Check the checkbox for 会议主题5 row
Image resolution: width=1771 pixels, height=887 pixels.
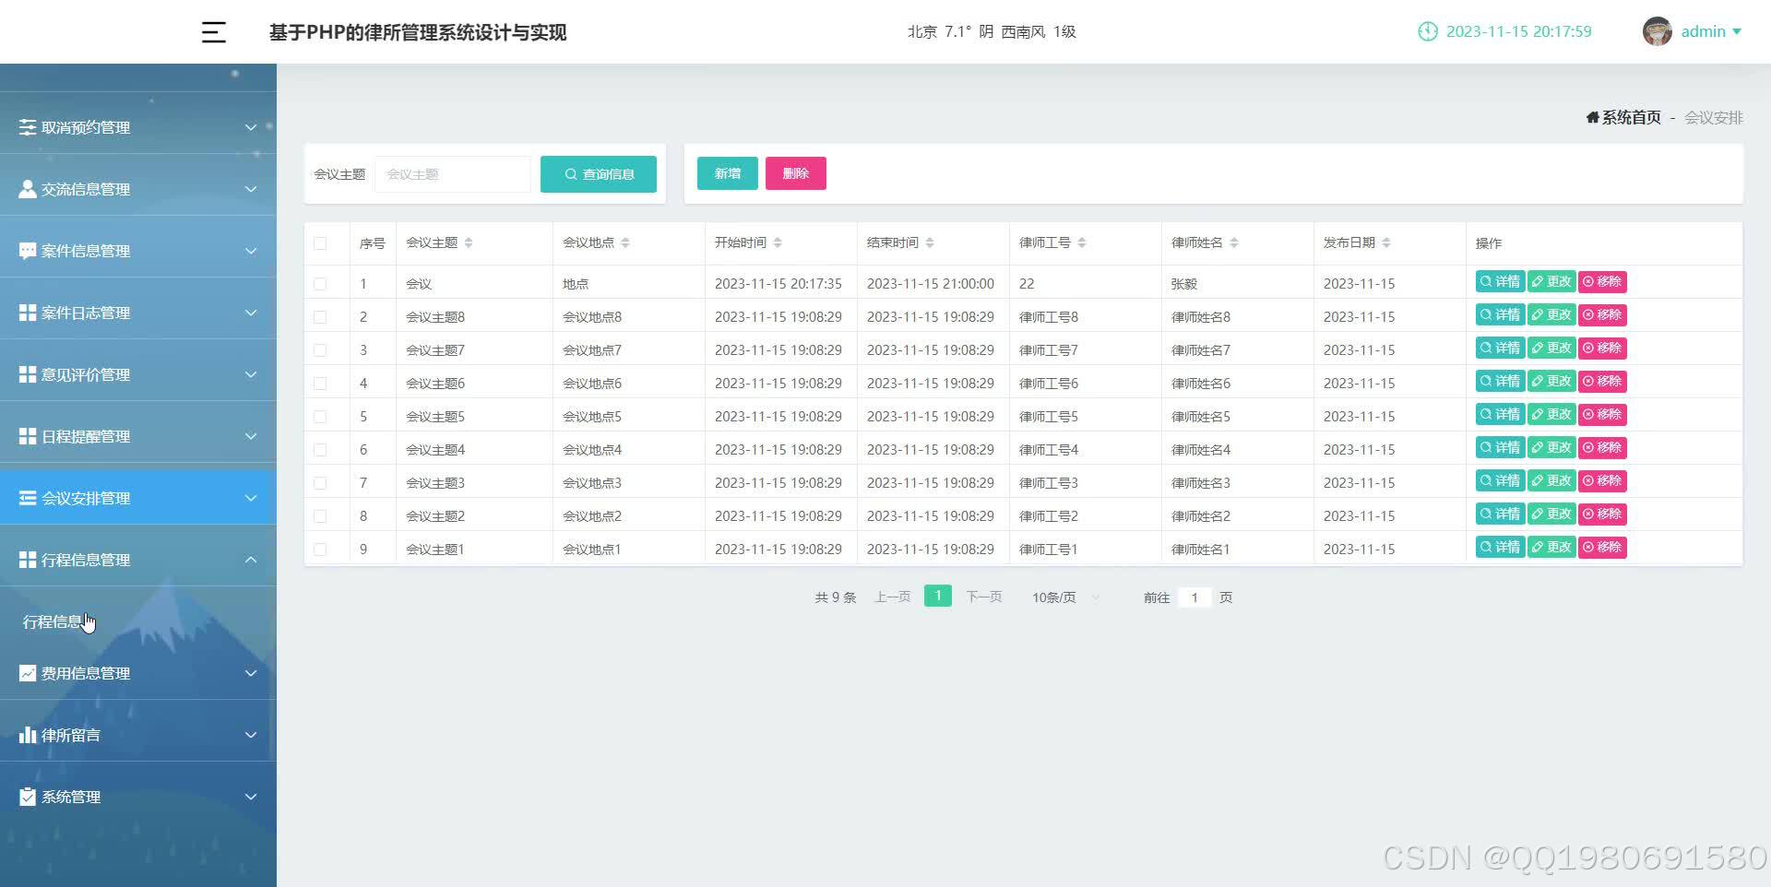click(x=320, y=416)
